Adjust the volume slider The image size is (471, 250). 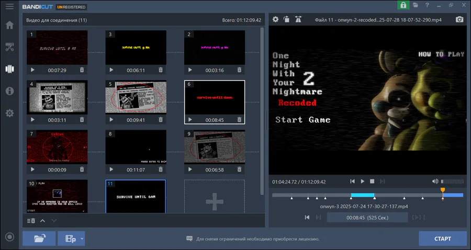pos(452,181)
